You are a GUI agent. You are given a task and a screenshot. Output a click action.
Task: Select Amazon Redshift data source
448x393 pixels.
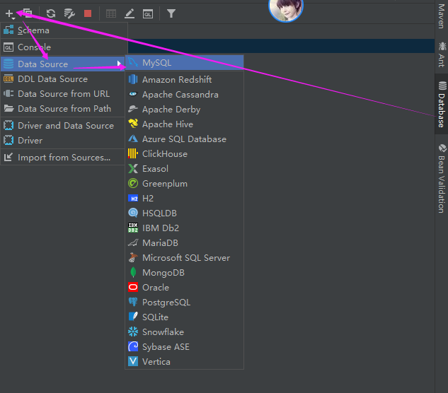184,79
